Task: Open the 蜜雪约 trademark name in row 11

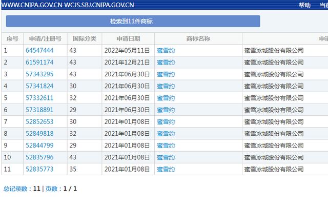Action: point(166,170)
